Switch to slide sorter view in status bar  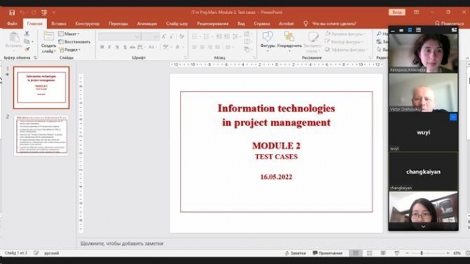pos(369,253)
